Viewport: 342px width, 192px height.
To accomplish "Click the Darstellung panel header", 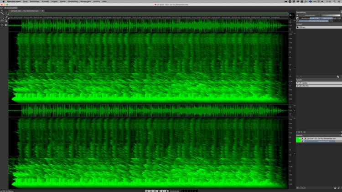I will coord(319,12).
